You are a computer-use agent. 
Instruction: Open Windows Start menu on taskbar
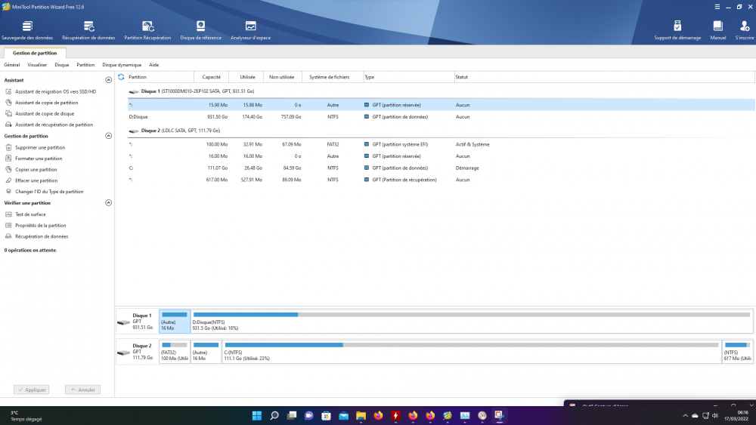256,415
